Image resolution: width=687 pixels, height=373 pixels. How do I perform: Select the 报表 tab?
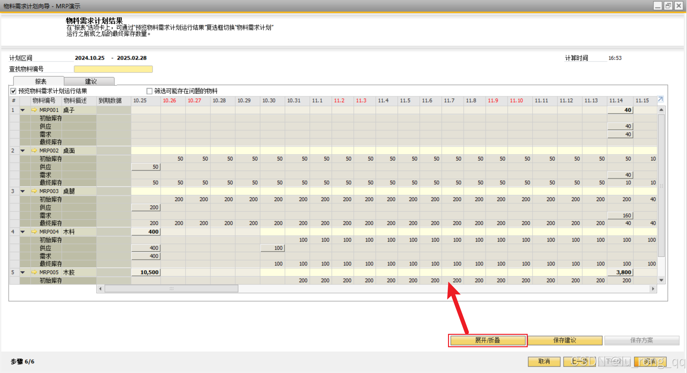(x=40, y=81)
